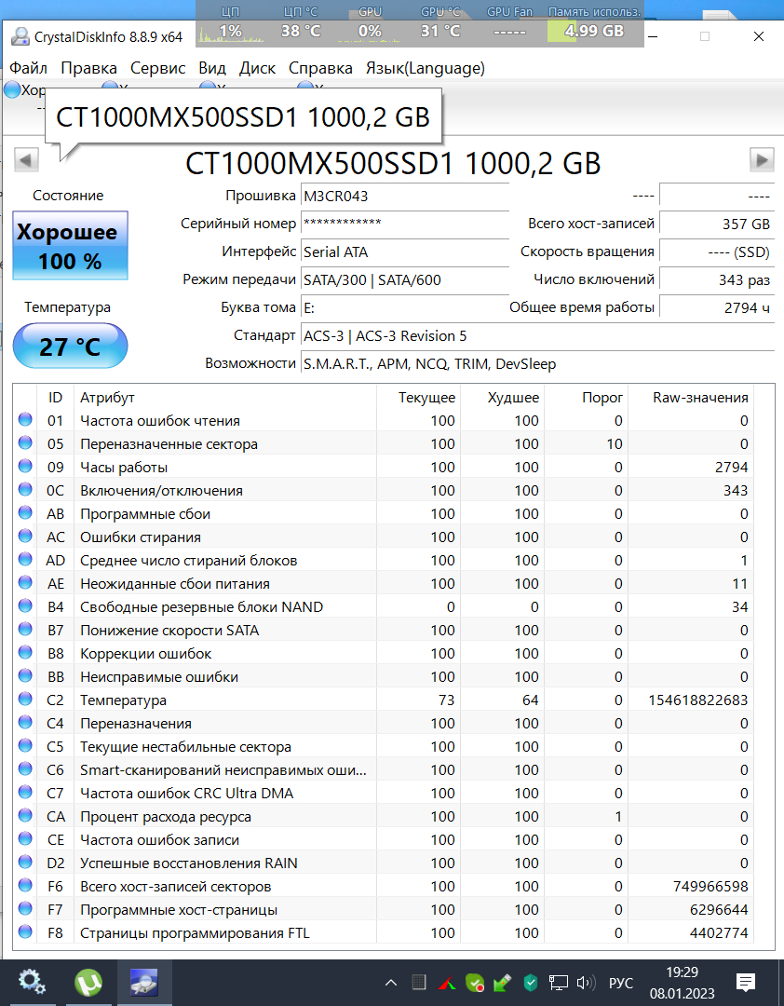784x1006 pixels.
Task: Click the blue temperature 27 °C indicator
Action: (x=70, y=347)
